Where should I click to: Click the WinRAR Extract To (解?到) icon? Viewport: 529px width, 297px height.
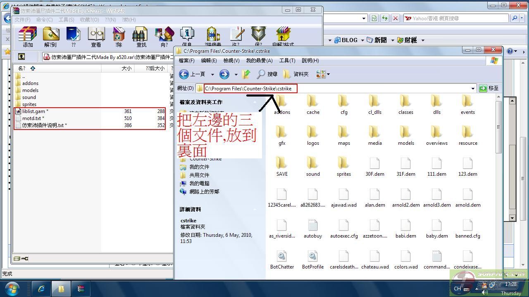click(x=50, y=34)
